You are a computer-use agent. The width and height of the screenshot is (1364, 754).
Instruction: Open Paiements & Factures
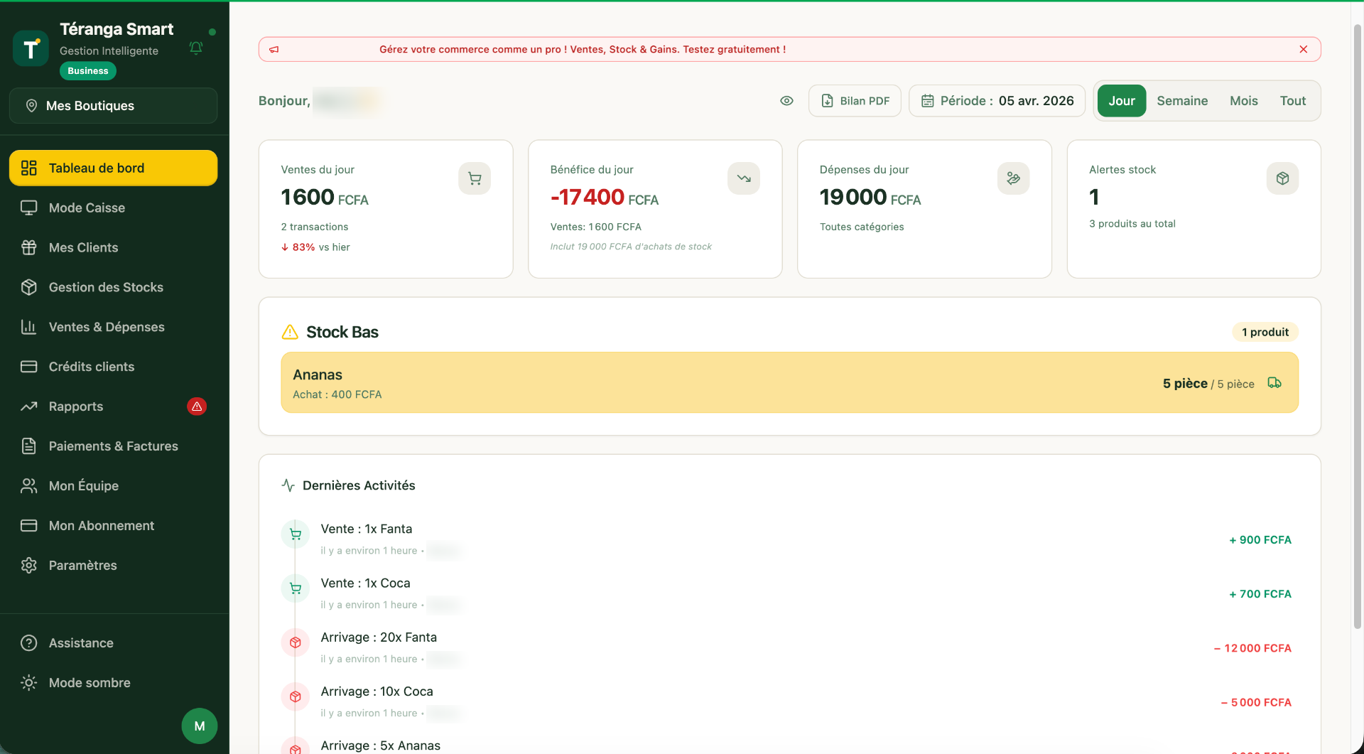point(114,446)
